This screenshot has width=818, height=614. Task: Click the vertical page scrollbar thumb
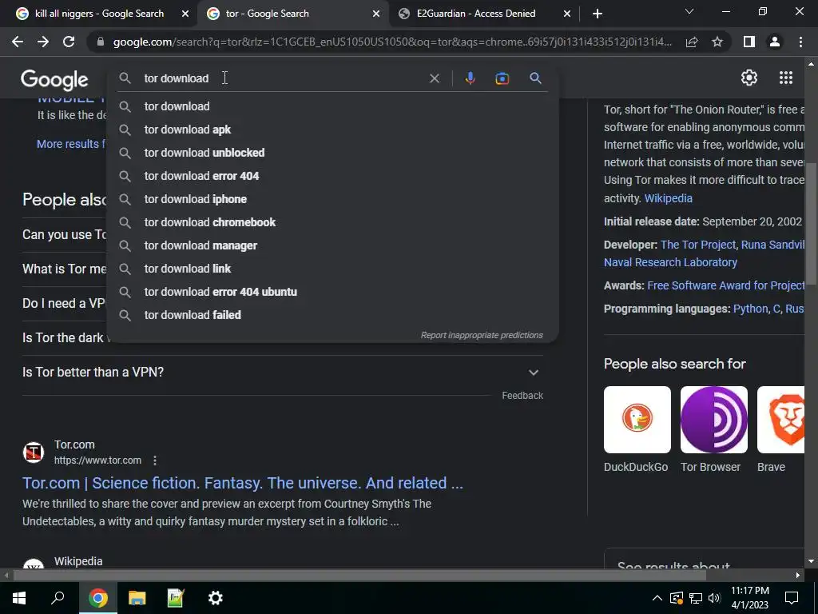point(811,225)
